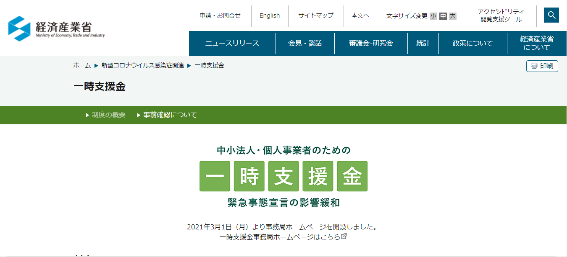Click the ホーム breadcrumb link
The height and width of the screenshot is (257, 567).
coord(82,65)
